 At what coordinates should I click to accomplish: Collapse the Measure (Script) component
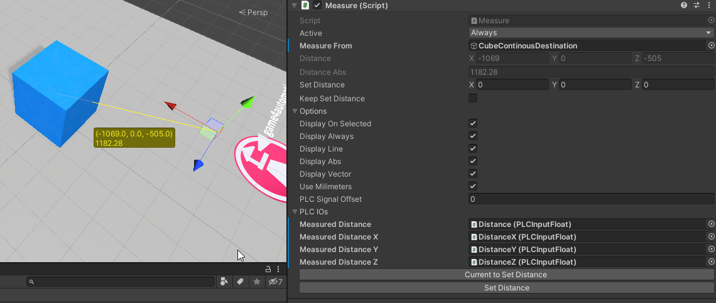pyautogui.click(x=294, y=6)
